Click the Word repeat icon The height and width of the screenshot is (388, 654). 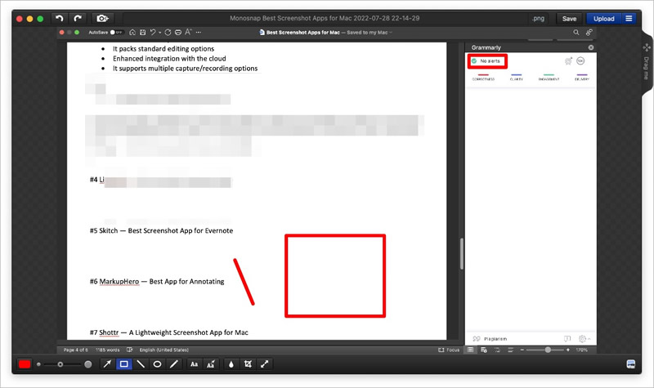(x=168, y=32)
